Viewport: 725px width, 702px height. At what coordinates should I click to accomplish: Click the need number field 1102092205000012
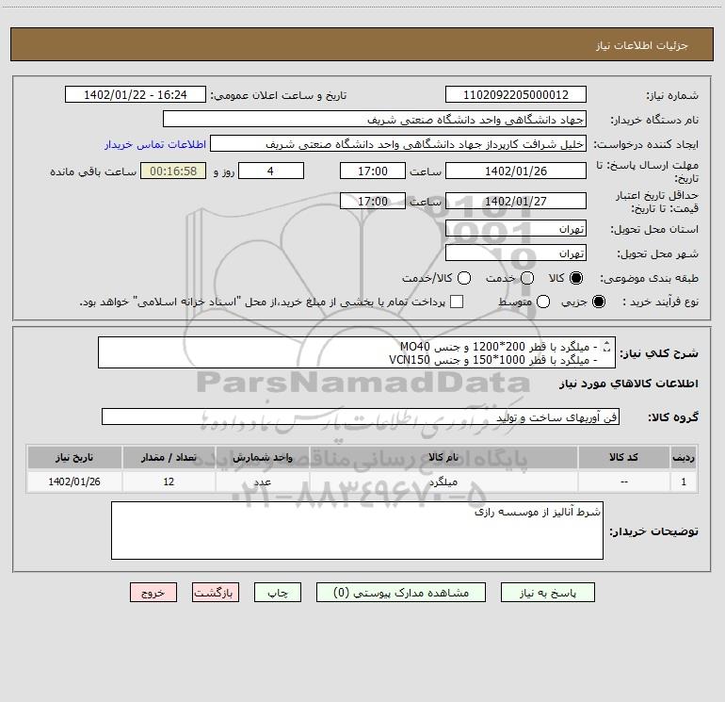516,94
